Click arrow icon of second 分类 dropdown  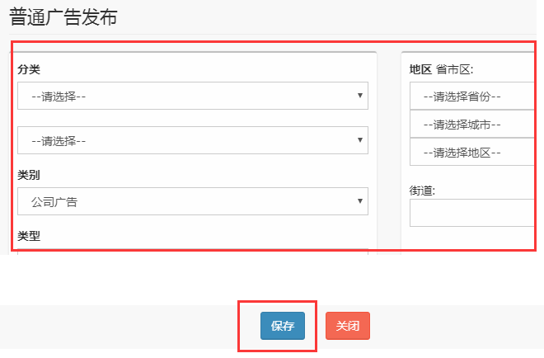pos(360,140)
